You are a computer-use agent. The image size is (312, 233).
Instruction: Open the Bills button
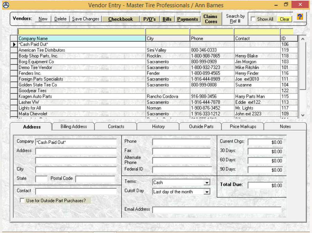click(167, 19)
